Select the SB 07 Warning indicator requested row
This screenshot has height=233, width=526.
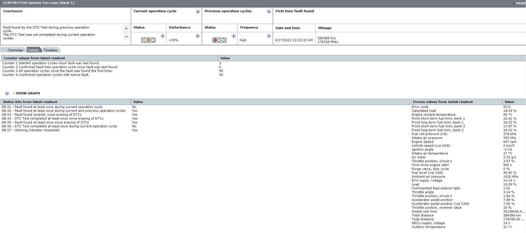click(x=31, y=130)
